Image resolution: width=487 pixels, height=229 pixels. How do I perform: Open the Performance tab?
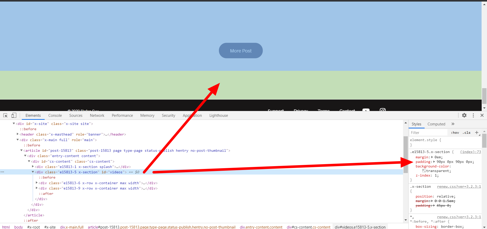[122, 116]
